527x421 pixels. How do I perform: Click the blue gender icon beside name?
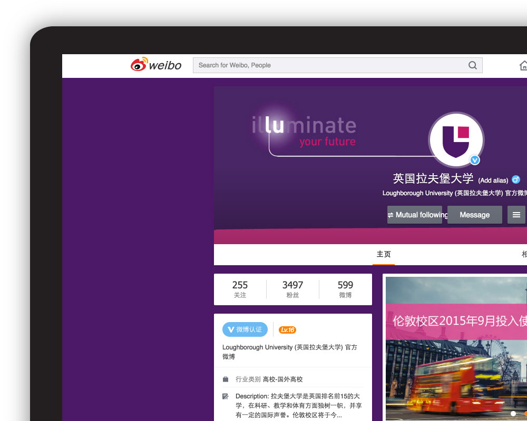(x=516, y=179)
